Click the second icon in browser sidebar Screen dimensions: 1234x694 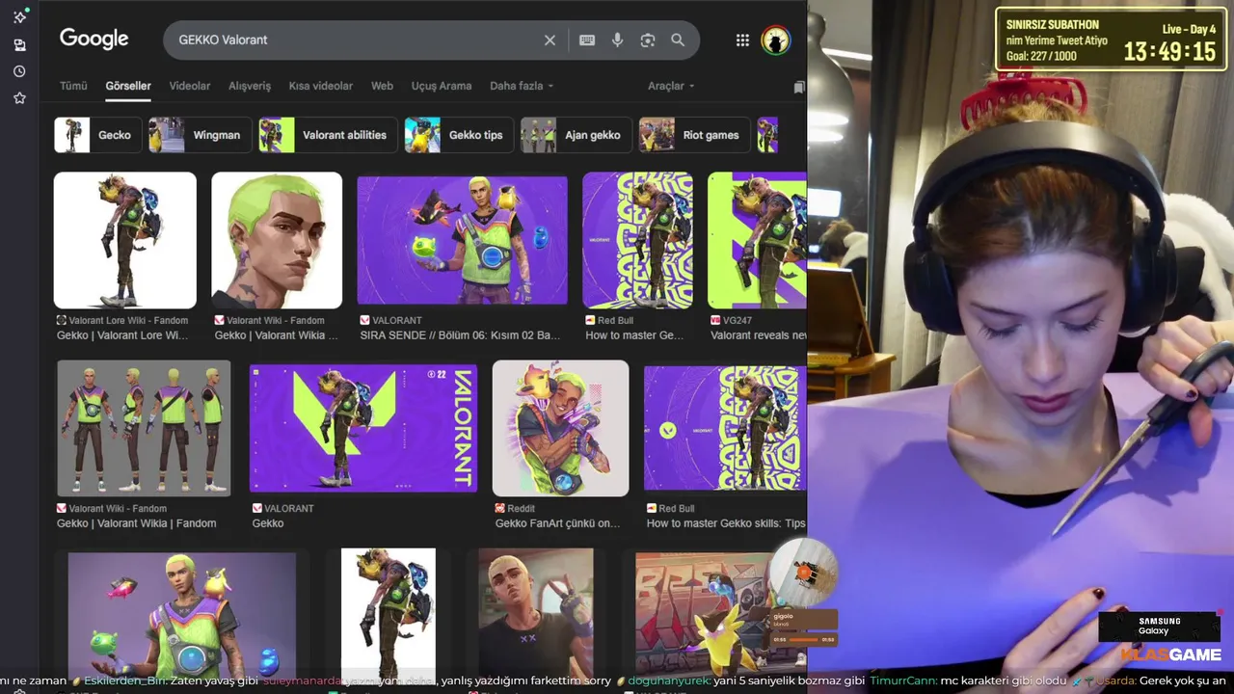pos(19,44)
